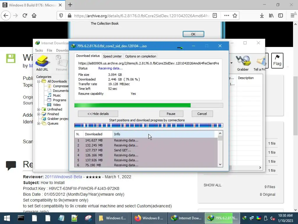Select connection row 3 Send GET

coord(146,150)
